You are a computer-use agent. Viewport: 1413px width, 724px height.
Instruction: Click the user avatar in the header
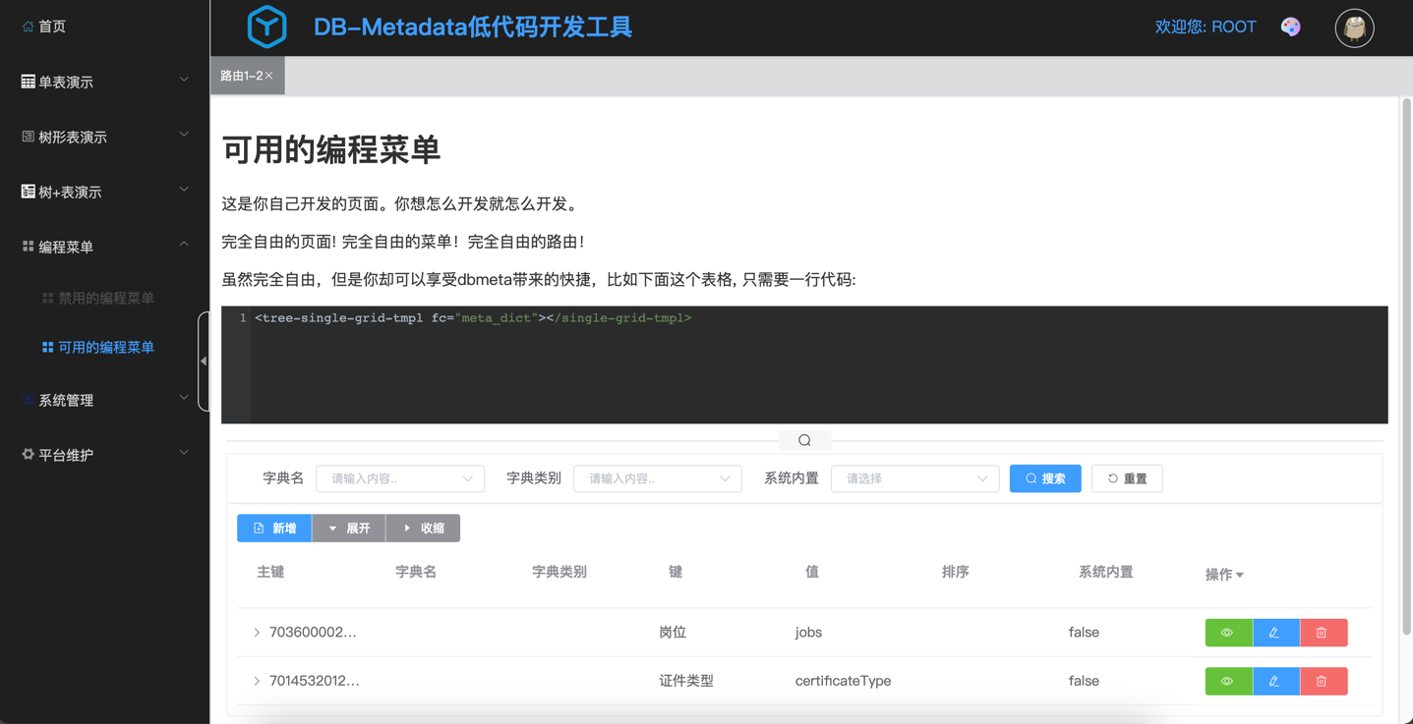pyautogui.click(x=1354, y=28)
